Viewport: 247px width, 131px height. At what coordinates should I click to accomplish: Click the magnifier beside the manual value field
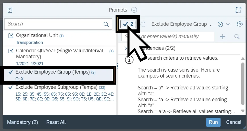237,36
